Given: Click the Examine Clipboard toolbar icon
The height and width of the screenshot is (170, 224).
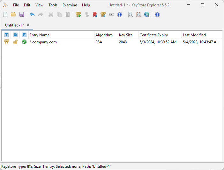Looking at the screenshot, I should tap(138, 14).
